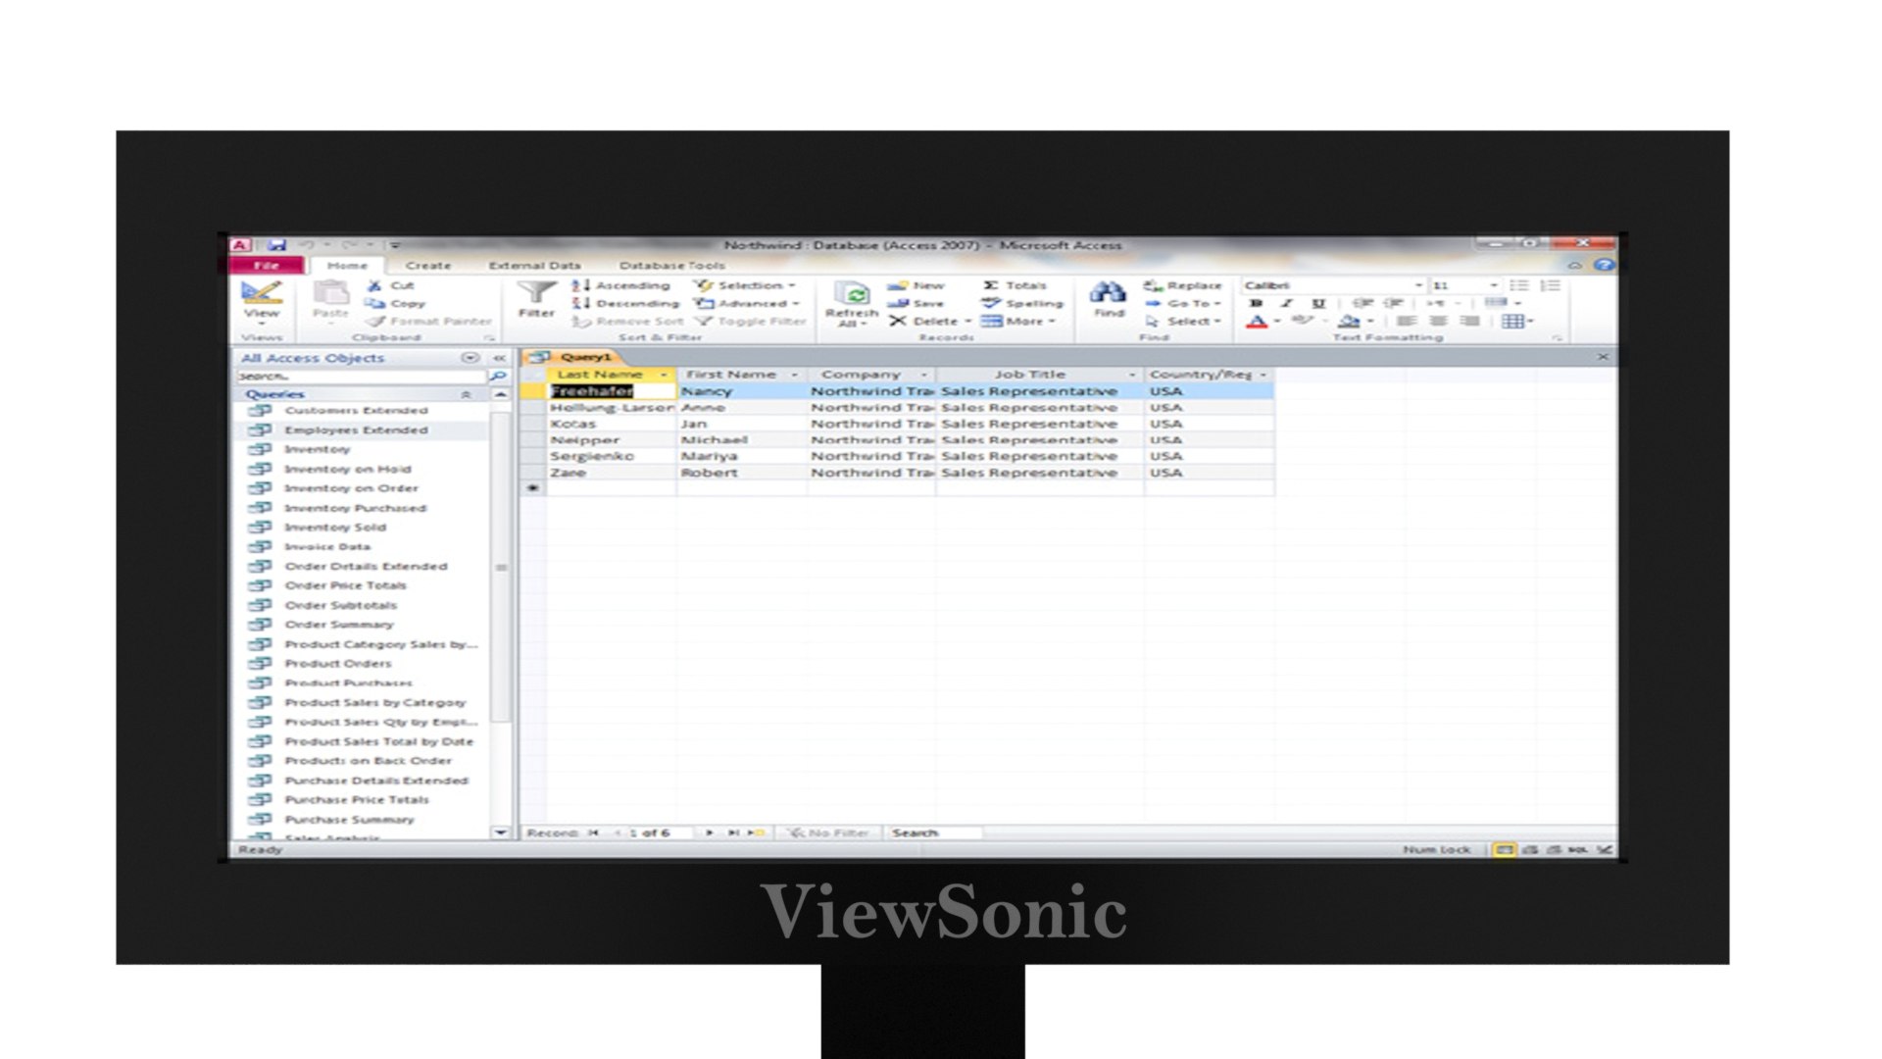Open the Help question mark icon

point(1605,265)
